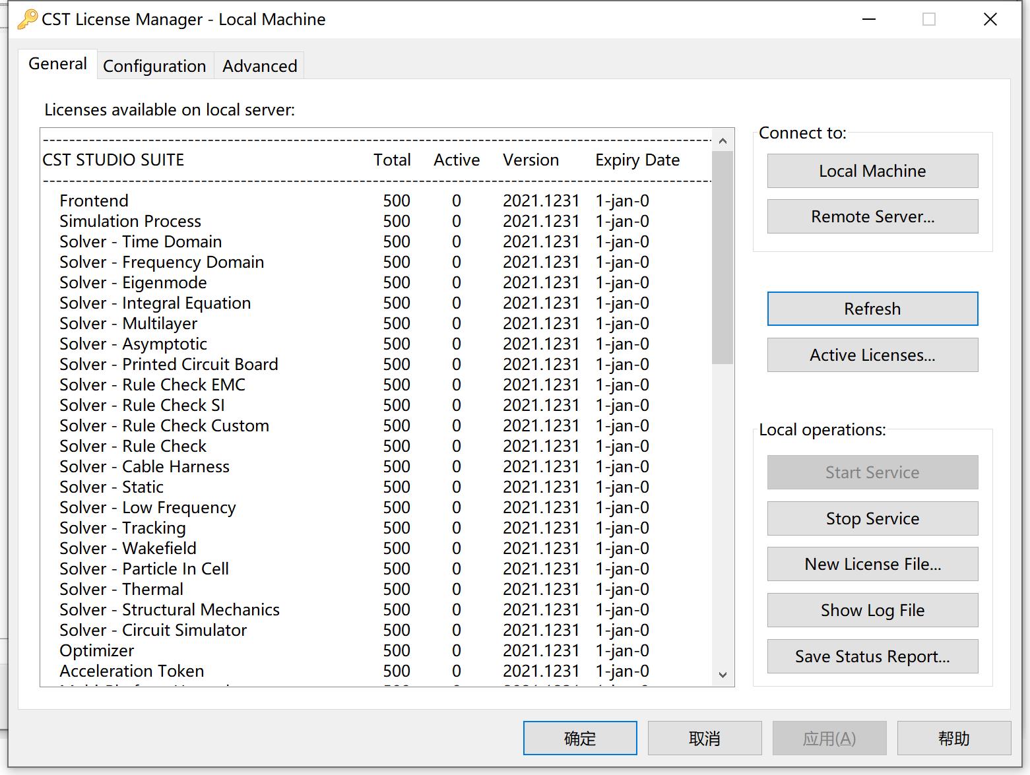Refresh the license list
The image size is (1030, 775).
click(872, 309)
